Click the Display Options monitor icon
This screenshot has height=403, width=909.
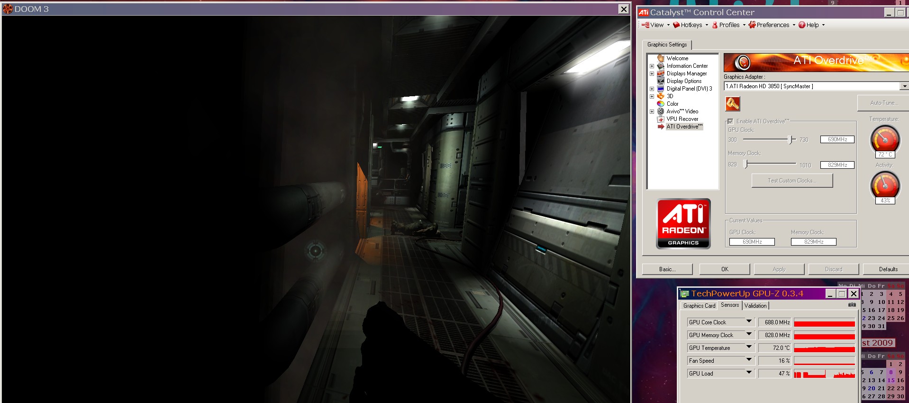pos(661,81)
